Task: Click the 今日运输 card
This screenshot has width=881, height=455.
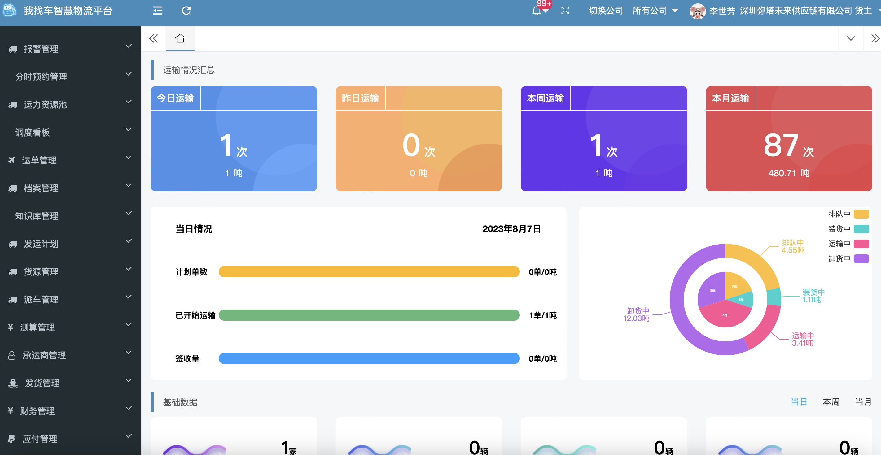Action: (x=234, y=138)
